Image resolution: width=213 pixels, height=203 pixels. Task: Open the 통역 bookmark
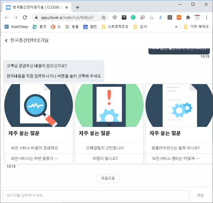tap(39, 27)
